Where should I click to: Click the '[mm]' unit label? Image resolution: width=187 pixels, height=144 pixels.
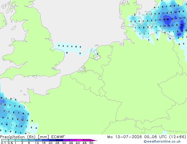tap(43, 137)
